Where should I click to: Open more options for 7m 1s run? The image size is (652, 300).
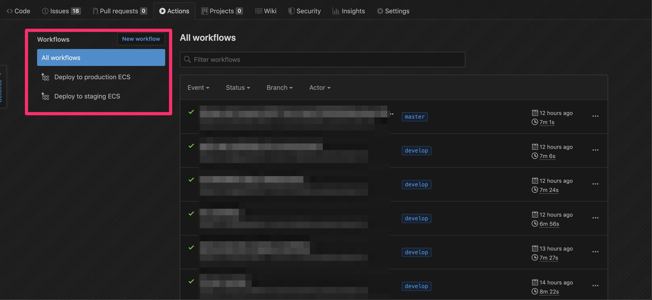[595, 116]
